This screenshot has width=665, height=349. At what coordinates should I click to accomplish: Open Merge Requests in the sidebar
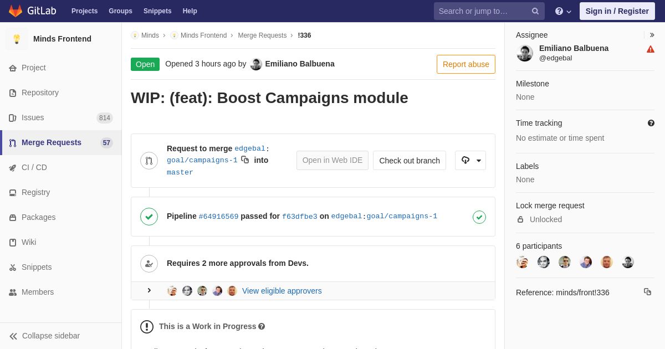(x=52, y=142)
